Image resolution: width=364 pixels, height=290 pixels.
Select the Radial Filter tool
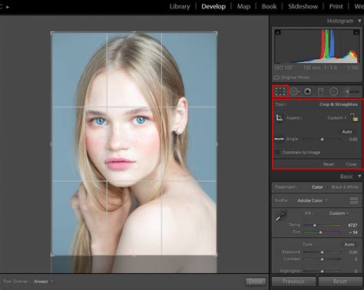[x=334, y=91]
